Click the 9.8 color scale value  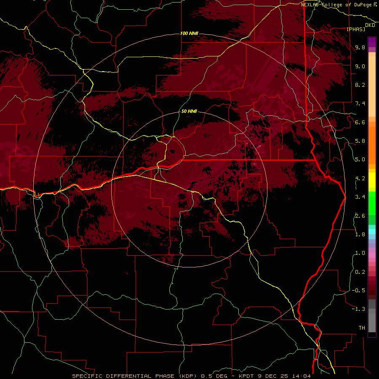pos(360,47)
